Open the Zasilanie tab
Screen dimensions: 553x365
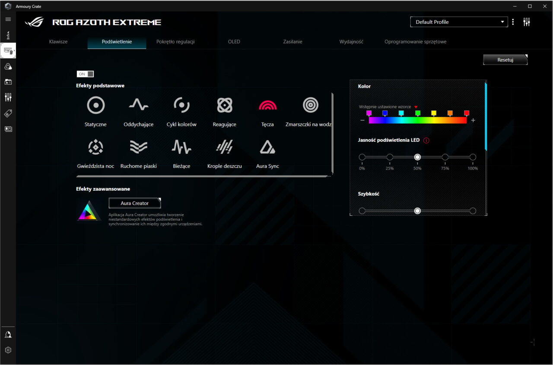292,42
